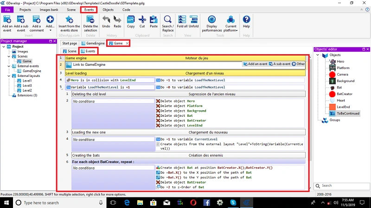Click the Unfold icon
The image size is (371, 208).
193,19
